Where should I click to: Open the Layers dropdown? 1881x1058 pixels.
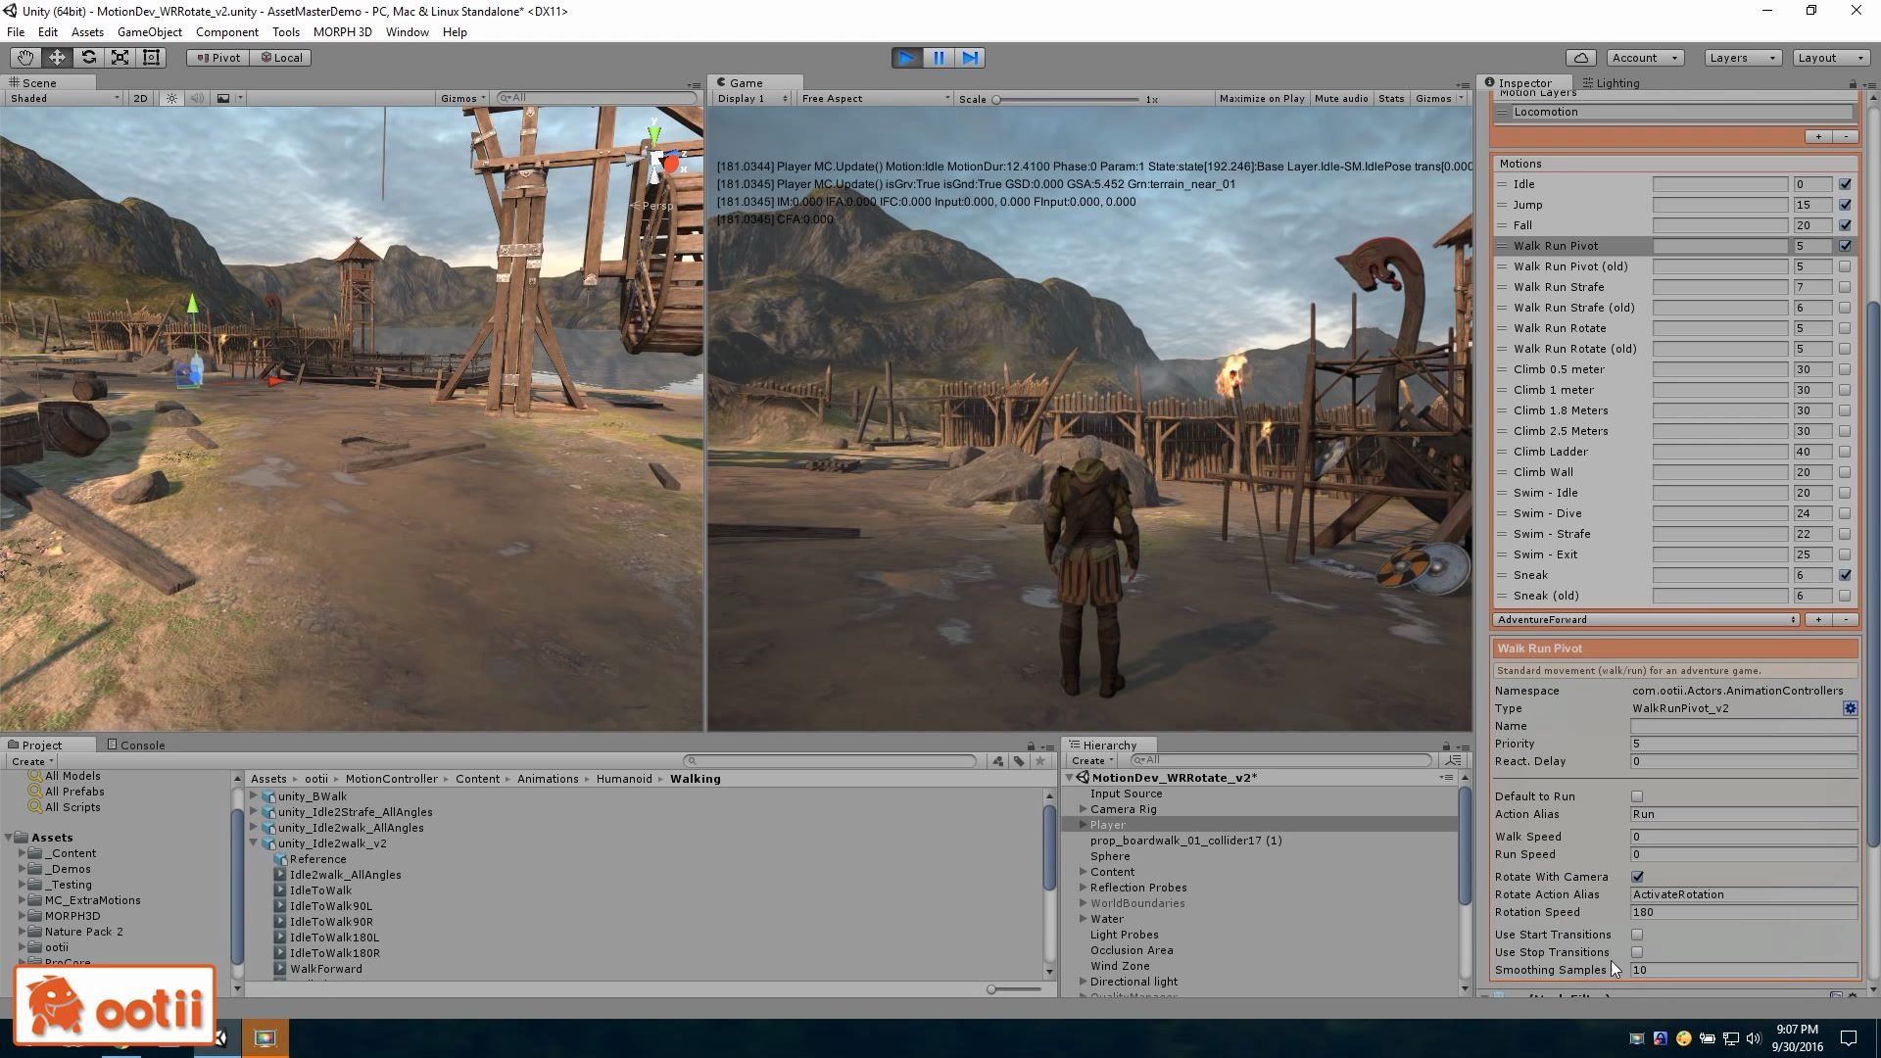tap(1742, 58)
